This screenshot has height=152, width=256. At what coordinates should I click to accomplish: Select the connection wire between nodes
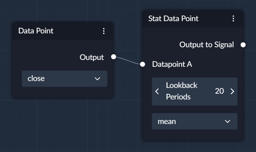[128, 61]
